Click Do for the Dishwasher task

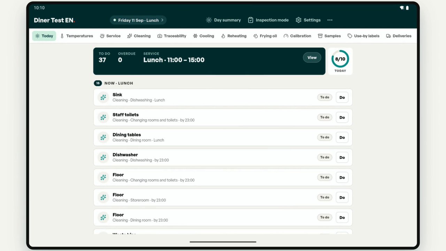(342, 158)
